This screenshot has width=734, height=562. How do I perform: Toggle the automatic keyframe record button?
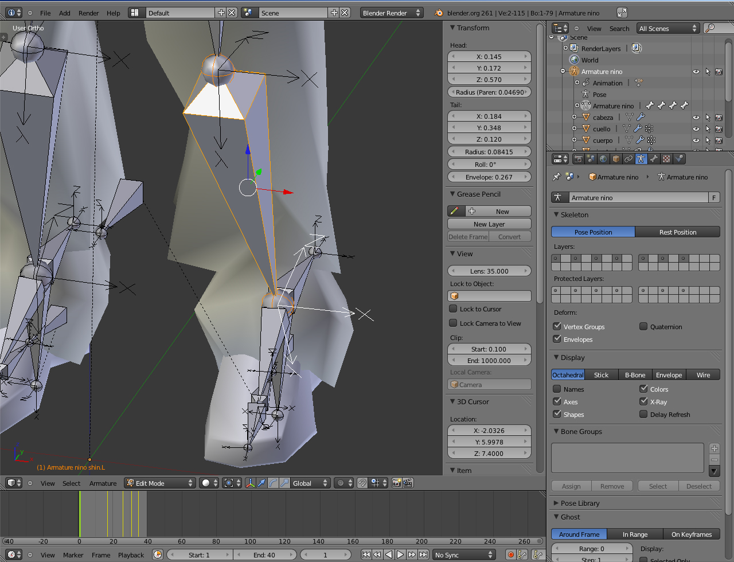point(510,555)
